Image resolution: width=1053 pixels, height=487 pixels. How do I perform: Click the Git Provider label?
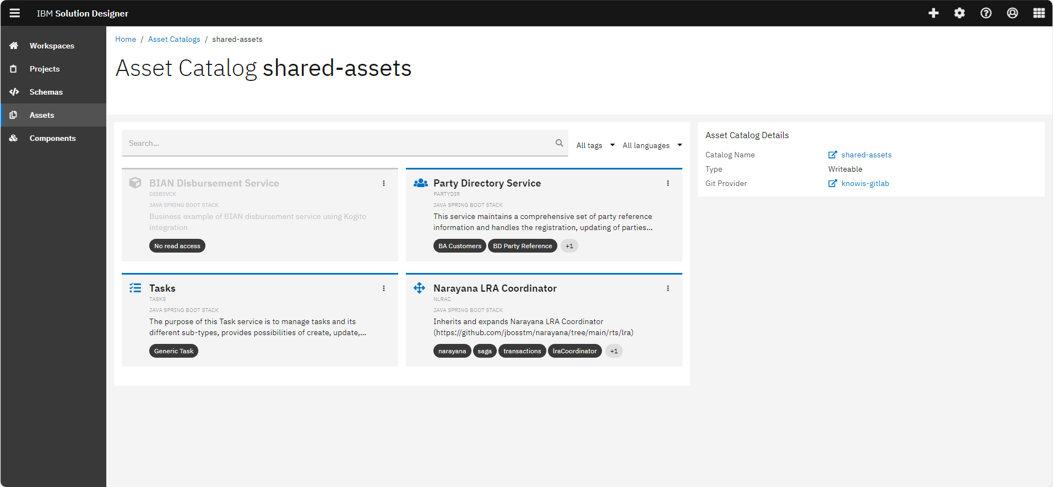[x=726, y=183]
